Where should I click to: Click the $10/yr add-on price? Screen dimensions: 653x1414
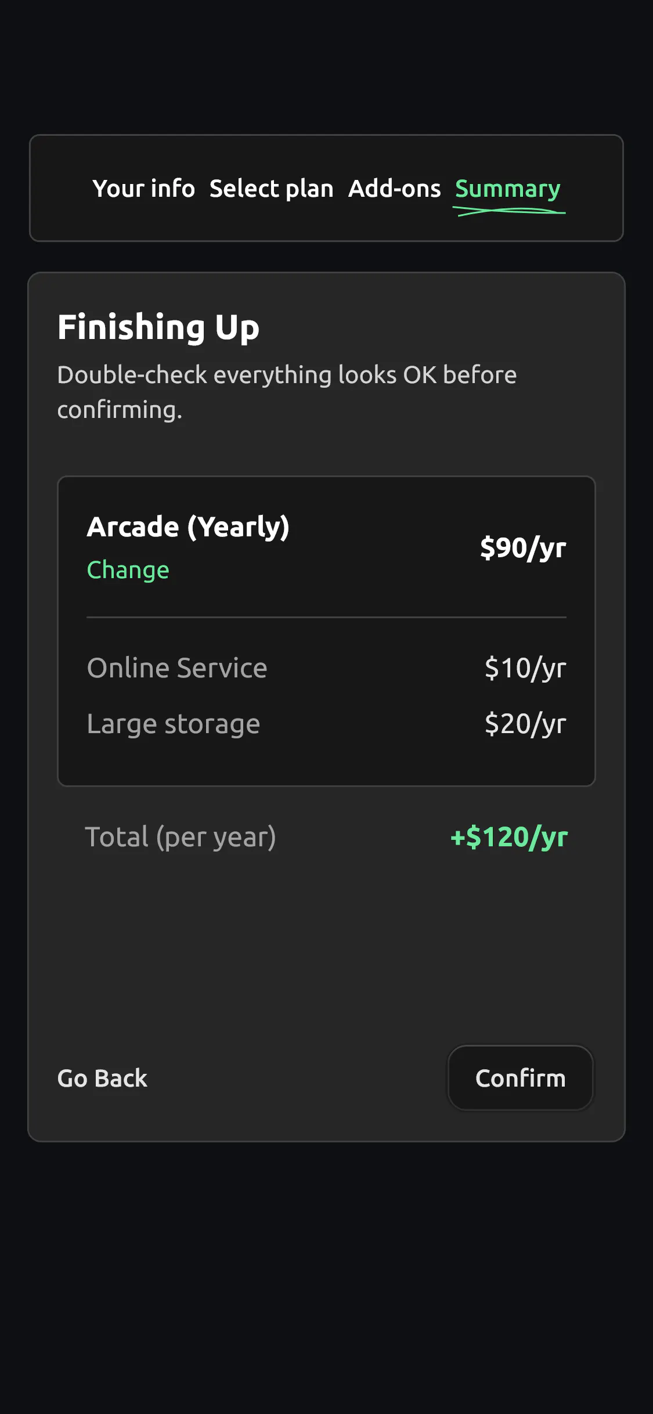(x=525, y=668)
